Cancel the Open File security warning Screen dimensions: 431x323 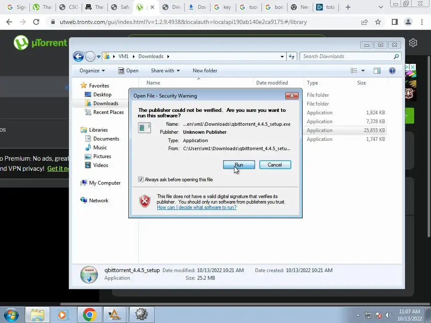click(275, 165)
